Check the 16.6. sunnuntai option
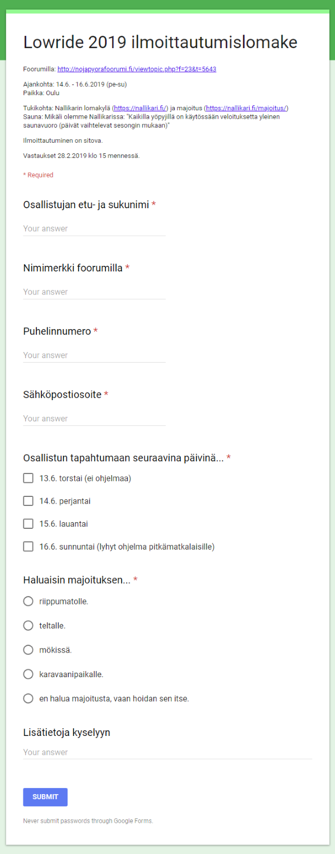The width and height of the screenshot is (335, 854). pyautogui.click(x=28, y=546)
